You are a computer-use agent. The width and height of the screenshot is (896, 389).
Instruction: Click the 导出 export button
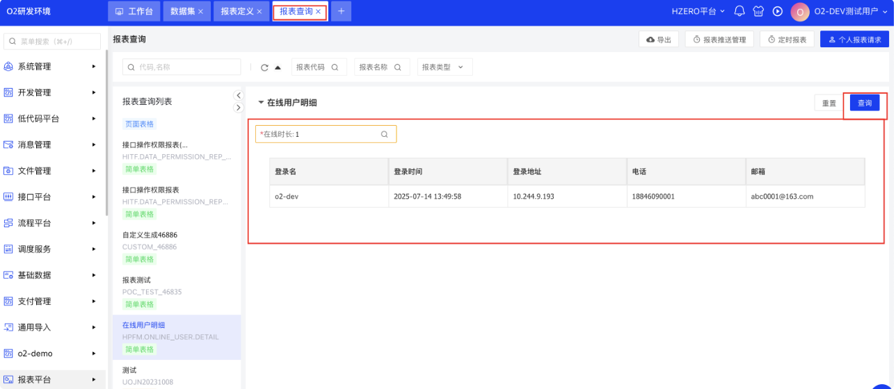click(658, 40)
